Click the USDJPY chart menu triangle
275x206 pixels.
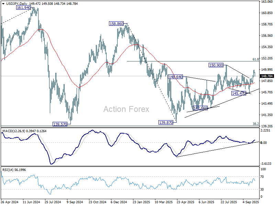coord(3,3)
